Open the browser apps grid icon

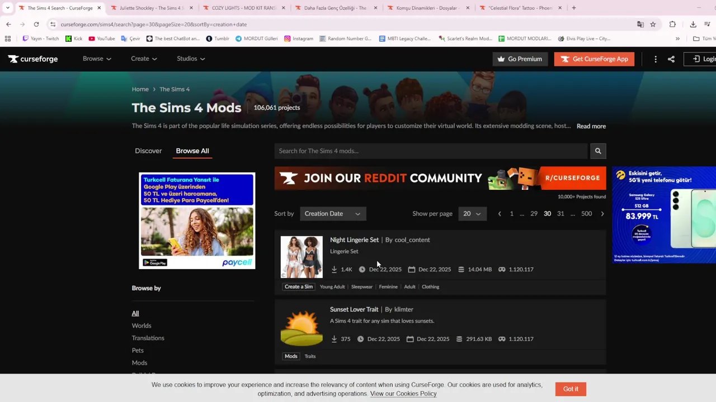pyautogui.click(x=8, y=39)
